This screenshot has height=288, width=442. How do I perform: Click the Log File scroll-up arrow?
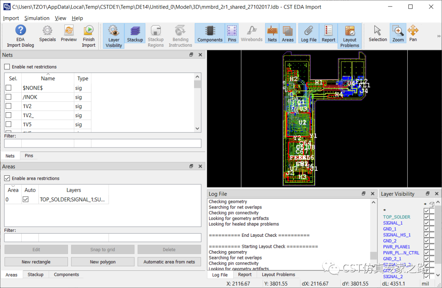pos(374,202)
